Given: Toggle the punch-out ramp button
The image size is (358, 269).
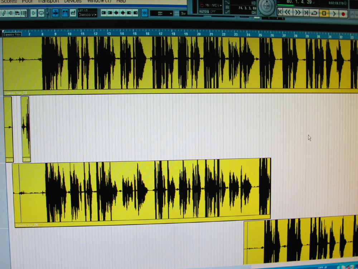Looking at the screenshot, I should 227,12.
